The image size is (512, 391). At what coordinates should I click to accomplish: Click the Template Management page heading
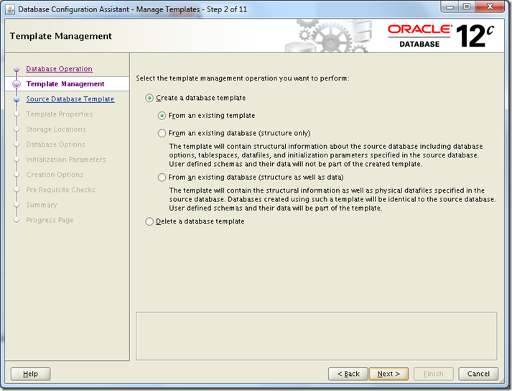point(61,36)
